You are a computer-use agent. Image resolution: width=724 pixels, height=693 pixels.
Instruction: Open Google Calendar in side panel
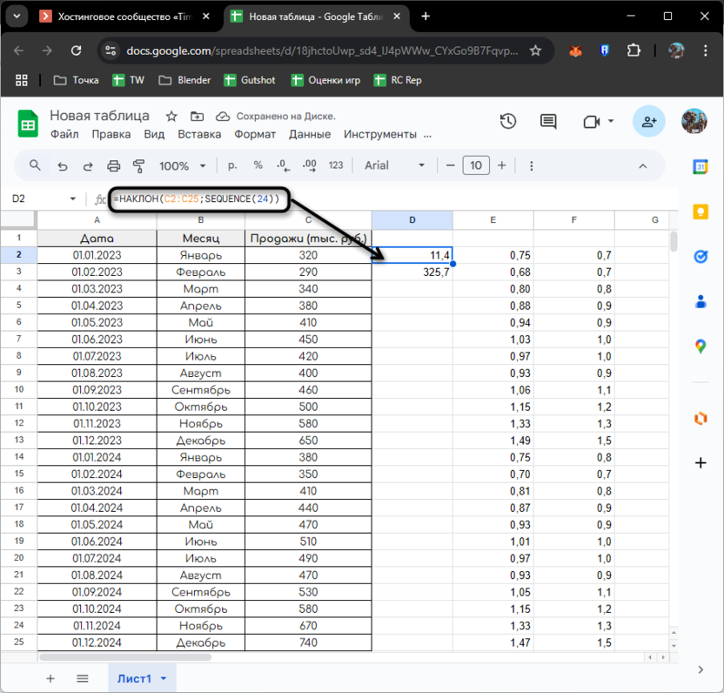pyautogui.click(x=701, y=166)
